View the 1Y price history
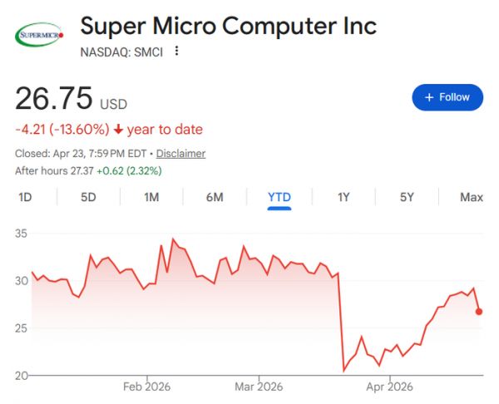 (x=343, y=197)
